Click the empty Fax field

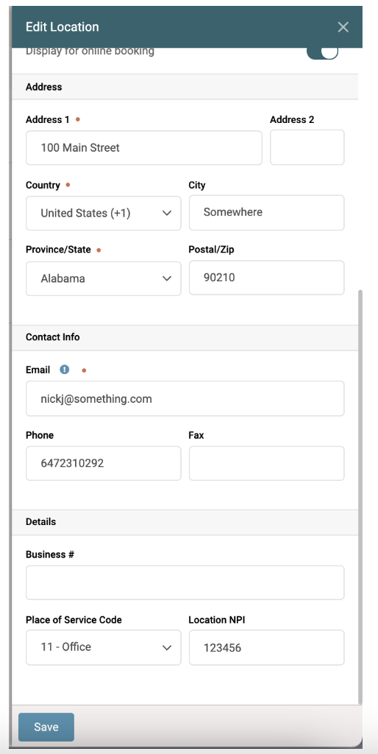(266, 464)
